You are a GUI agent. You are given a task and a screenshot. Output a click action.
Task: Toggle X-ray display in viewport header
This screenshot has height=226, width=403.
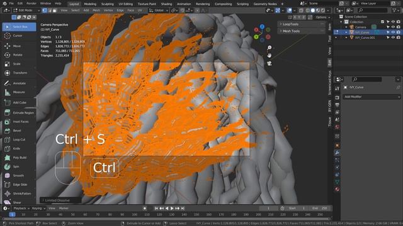coord(301,11)
